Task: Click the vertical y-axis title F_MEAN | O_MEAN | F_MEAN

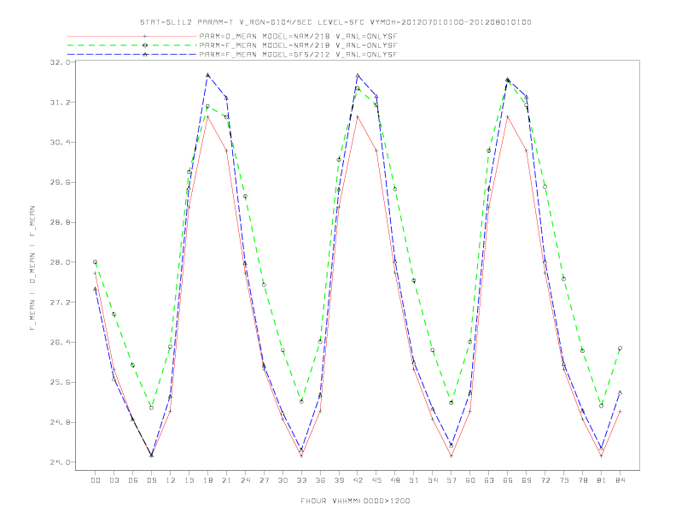Action: 32,268
